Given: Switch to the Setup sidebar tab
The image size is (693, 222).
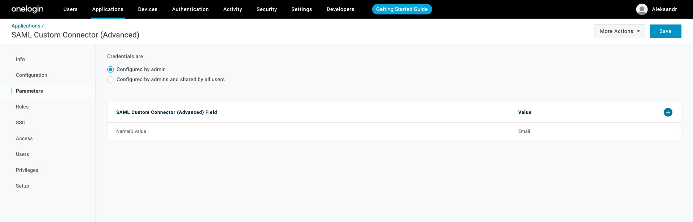Looking at the screenshot, I should [22, 186].
